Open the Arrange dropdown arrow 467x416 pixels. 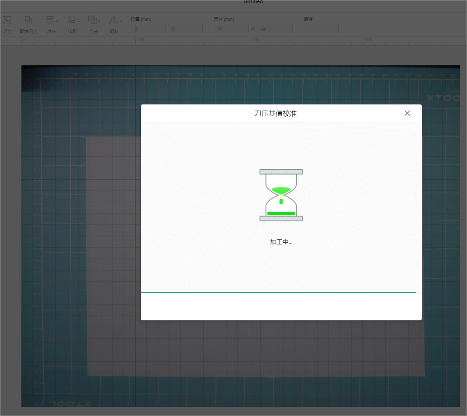click(78, 22)
